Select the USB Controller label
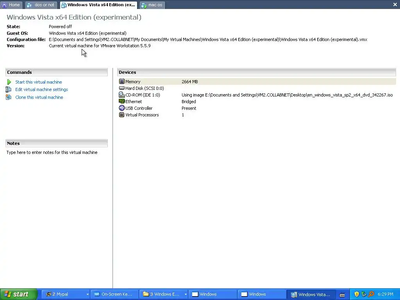The width and height of the screenshot is (400, 300). pos(139,108)
